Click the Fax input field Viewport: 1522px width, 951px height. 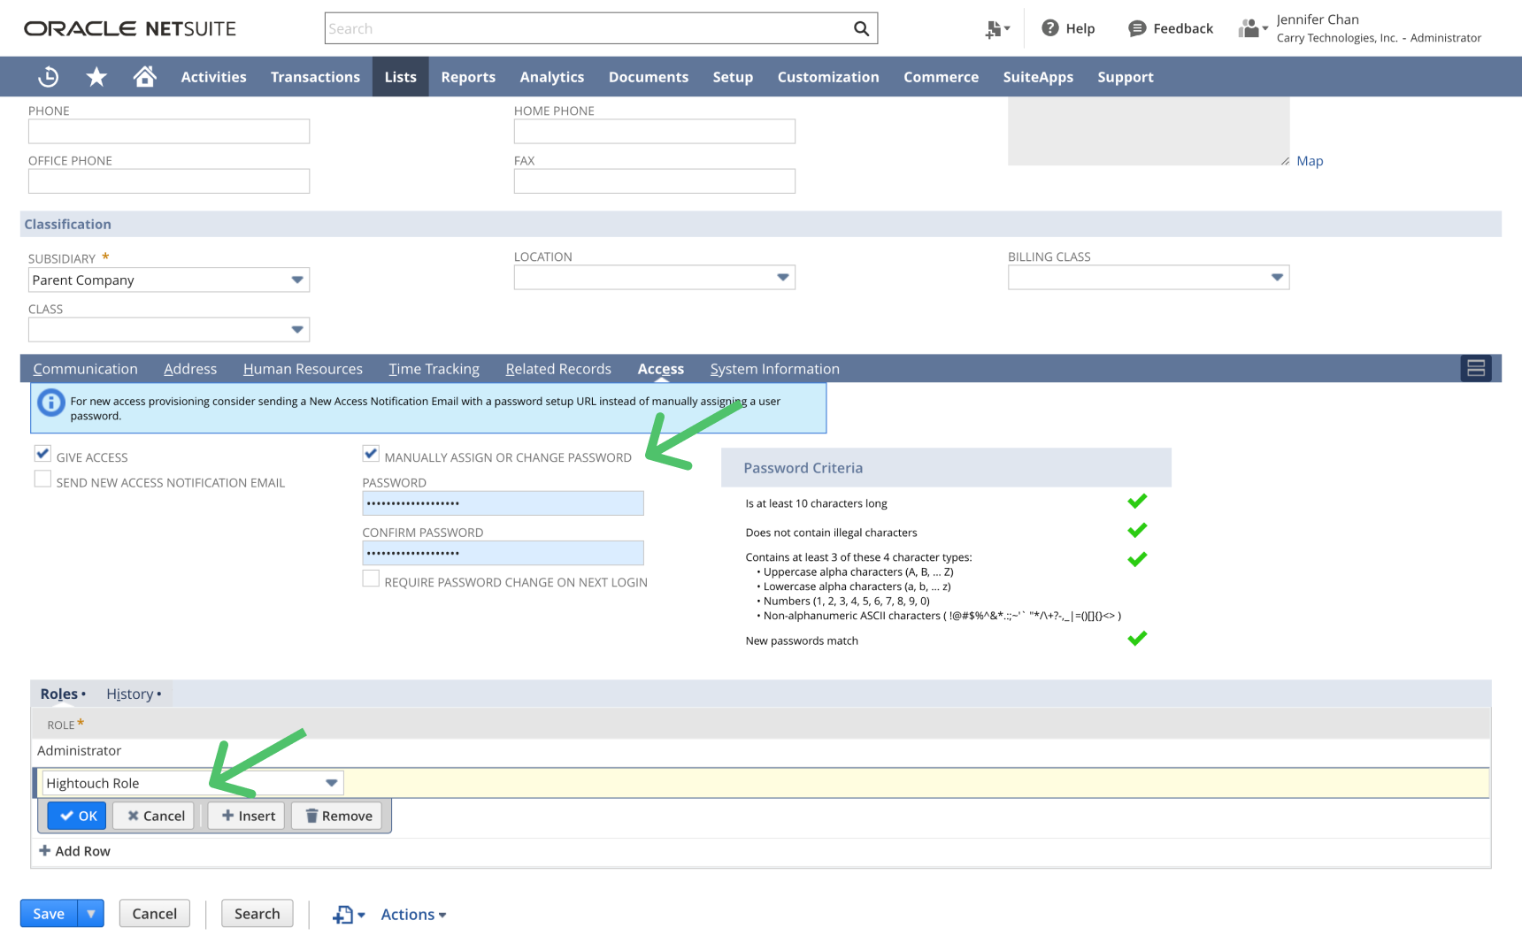pyautogui.click(x=655, y=180)
